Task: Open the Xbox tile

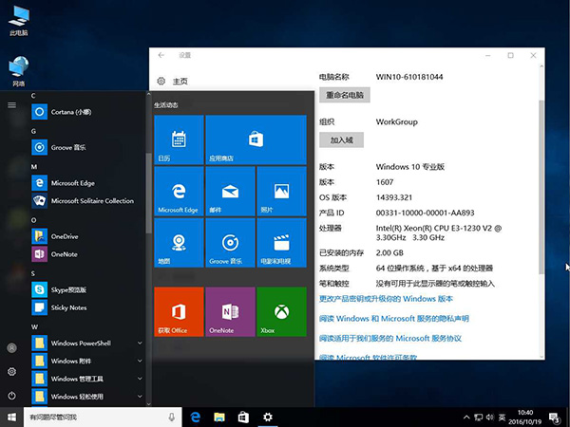Action: coord(280,312)
